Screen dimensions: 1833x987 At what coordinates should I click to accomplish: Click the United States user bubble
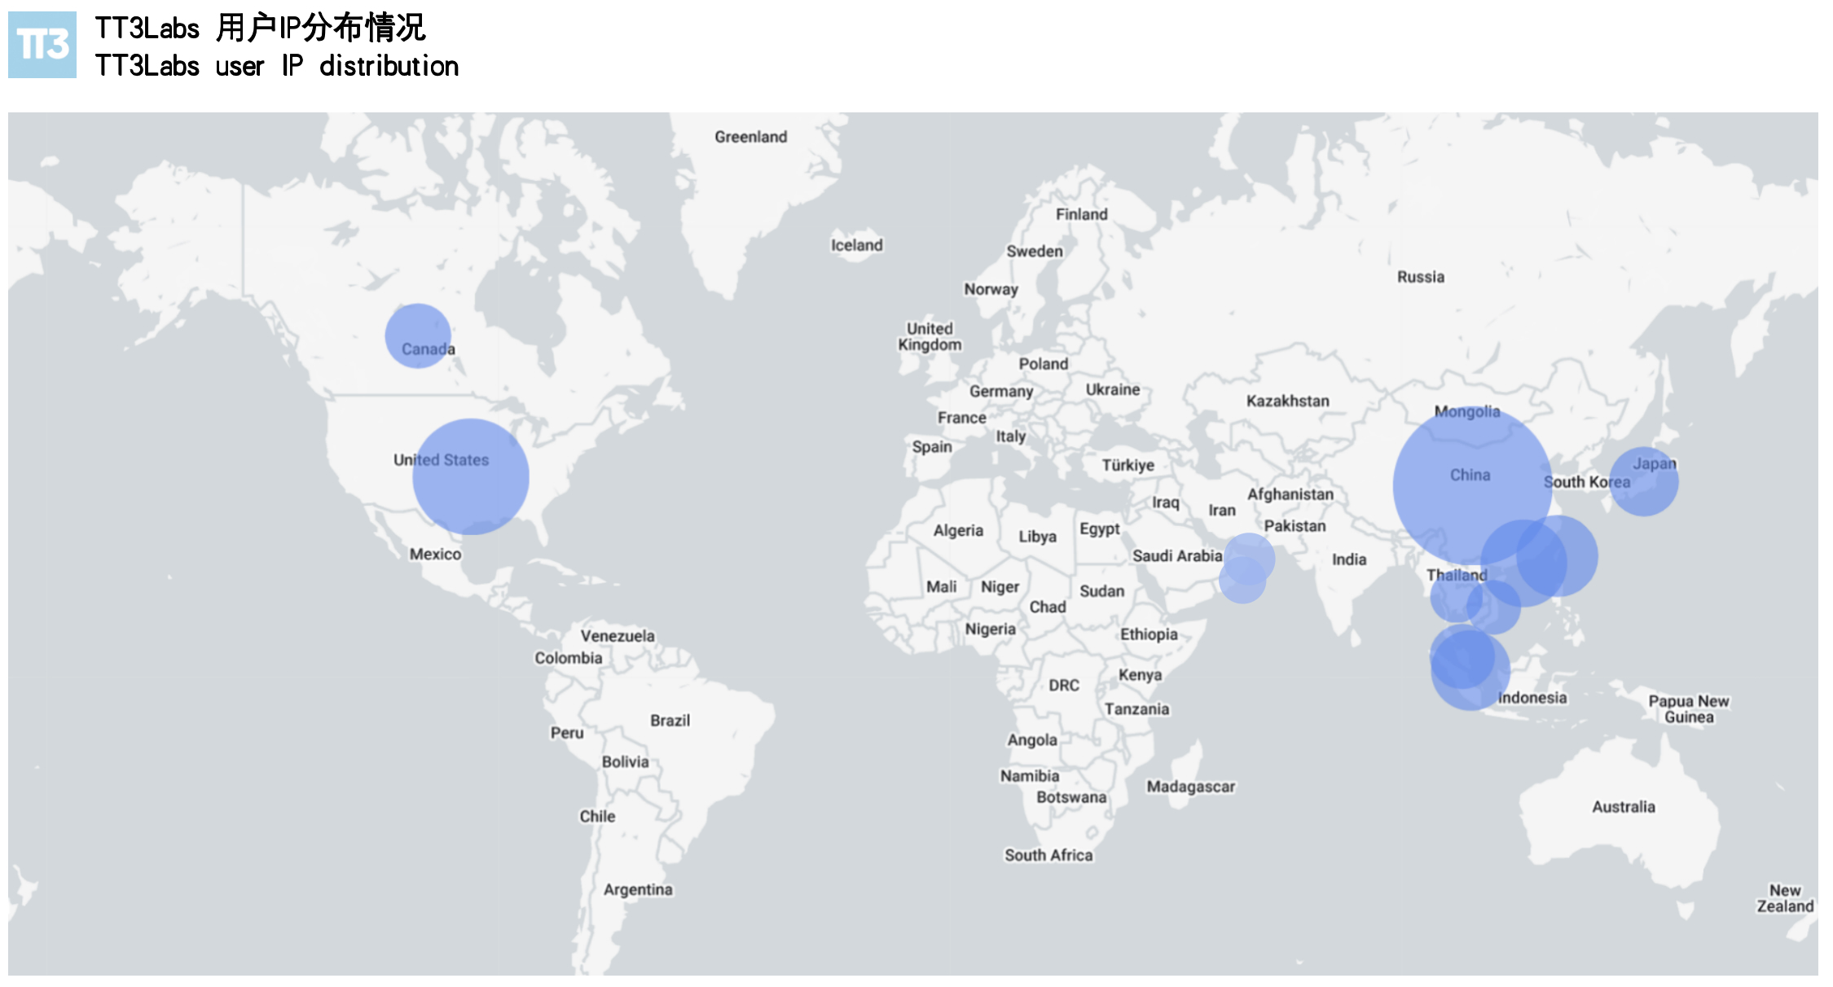(471, 476)
